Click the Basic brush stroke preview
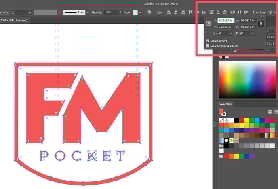 (74, 12)
